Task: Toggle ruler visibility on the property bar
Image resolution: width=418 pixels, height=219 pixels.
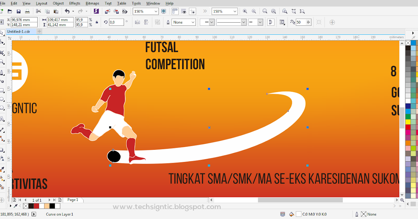Action: point(174,11)
